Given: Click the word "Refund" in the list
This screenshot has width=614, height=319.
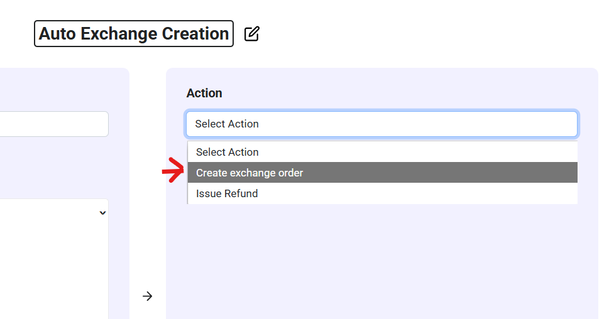Looking at the screenshot, I should (242, 193).
